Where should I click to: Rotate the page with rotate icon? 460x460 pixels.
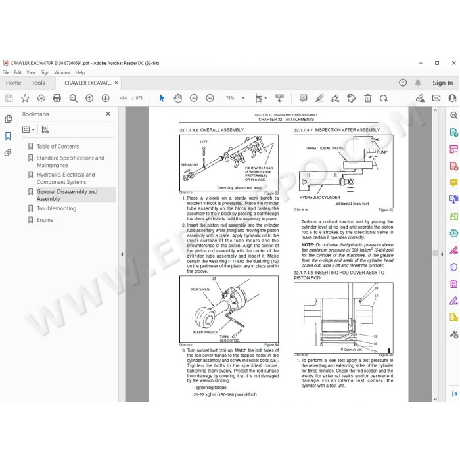(383, 98)
